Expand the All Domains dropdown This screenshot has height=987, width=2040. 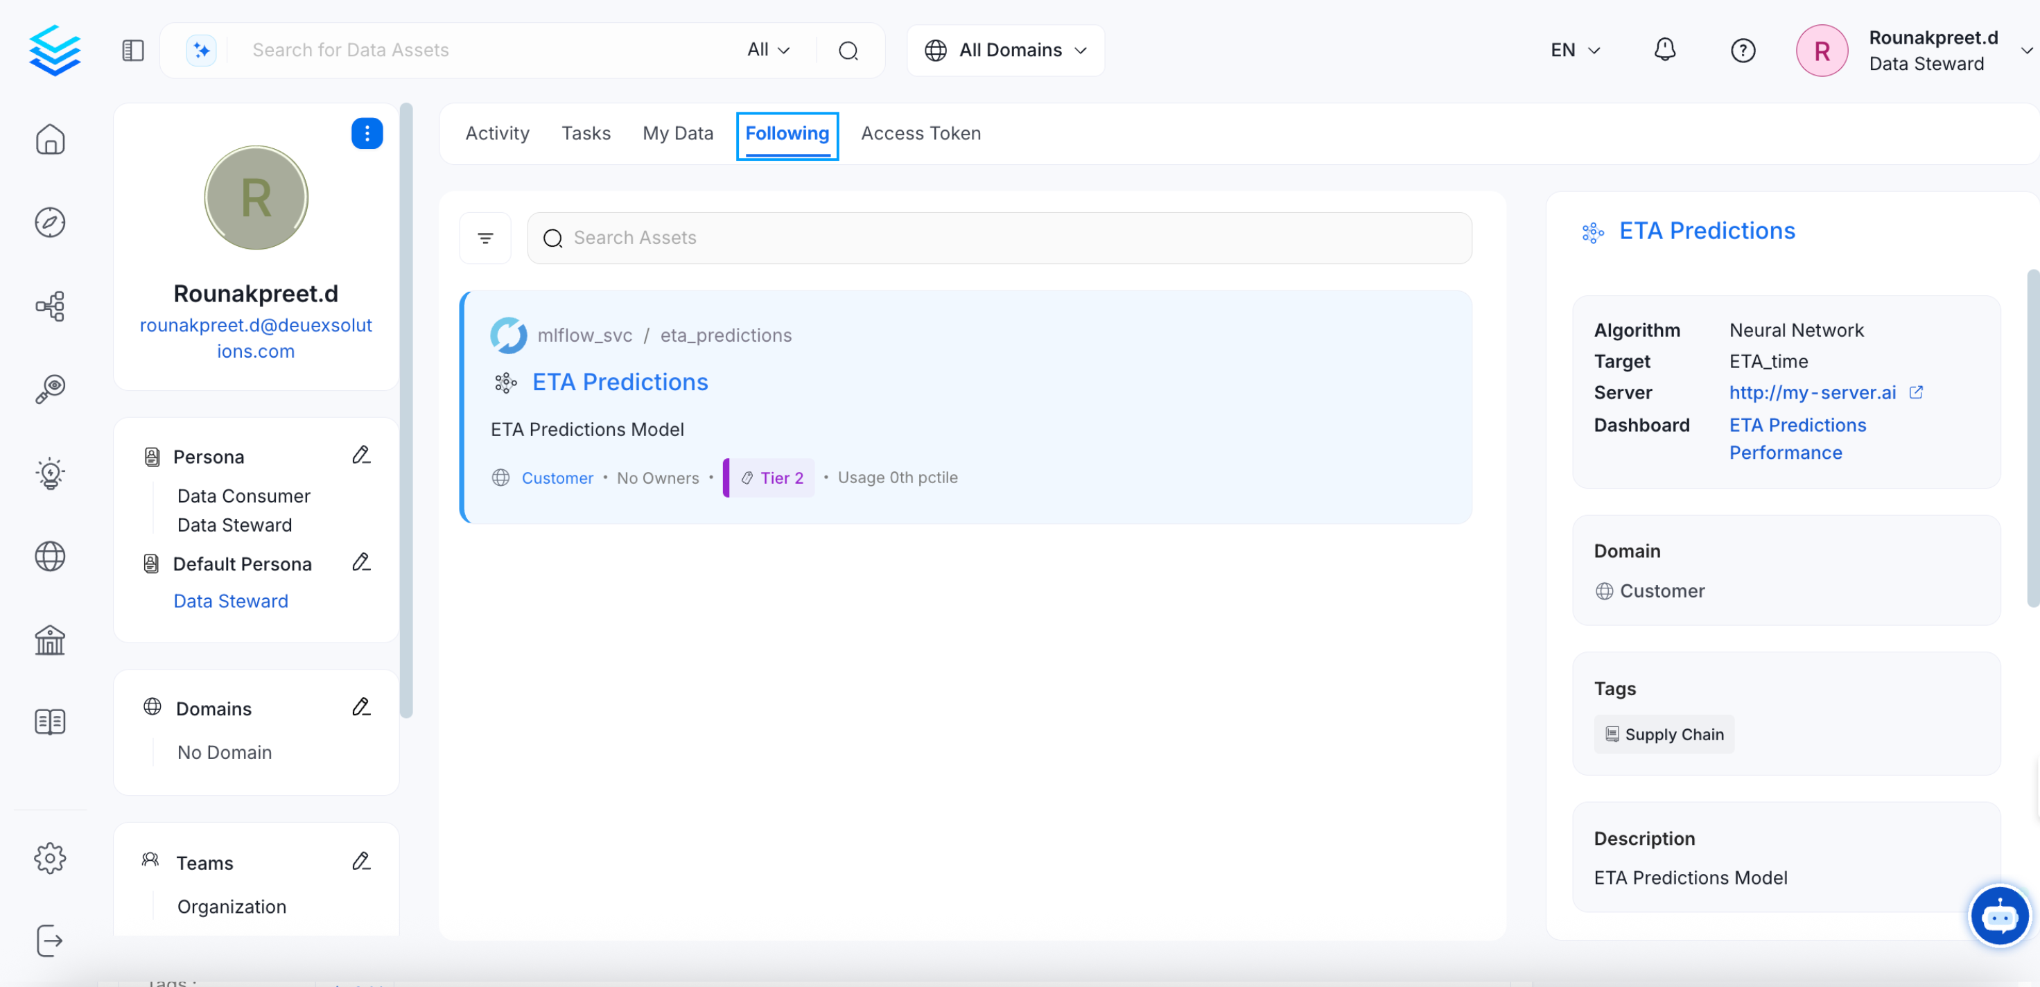click(x=1005, y=50)
